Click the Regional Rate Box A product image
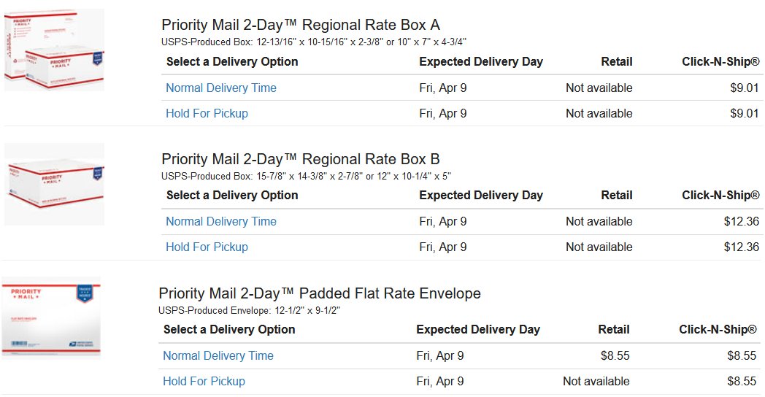This screenshot has height=397, width=765. click(54, 50)
